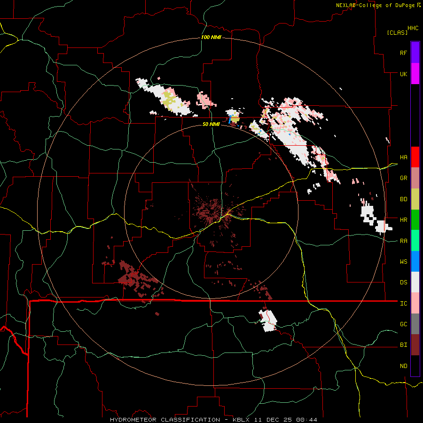The image size is (423, 423).
Task: Click the UK magenta legend swatch
Action: (415, 74)
